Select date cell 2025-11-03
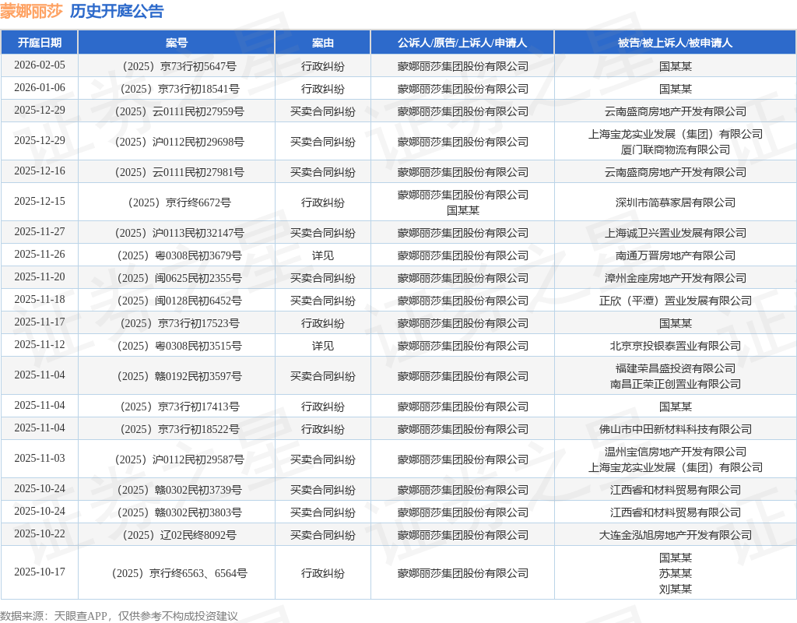The height and width of the screenshot is (623, 797). click(x=40, y=458)
